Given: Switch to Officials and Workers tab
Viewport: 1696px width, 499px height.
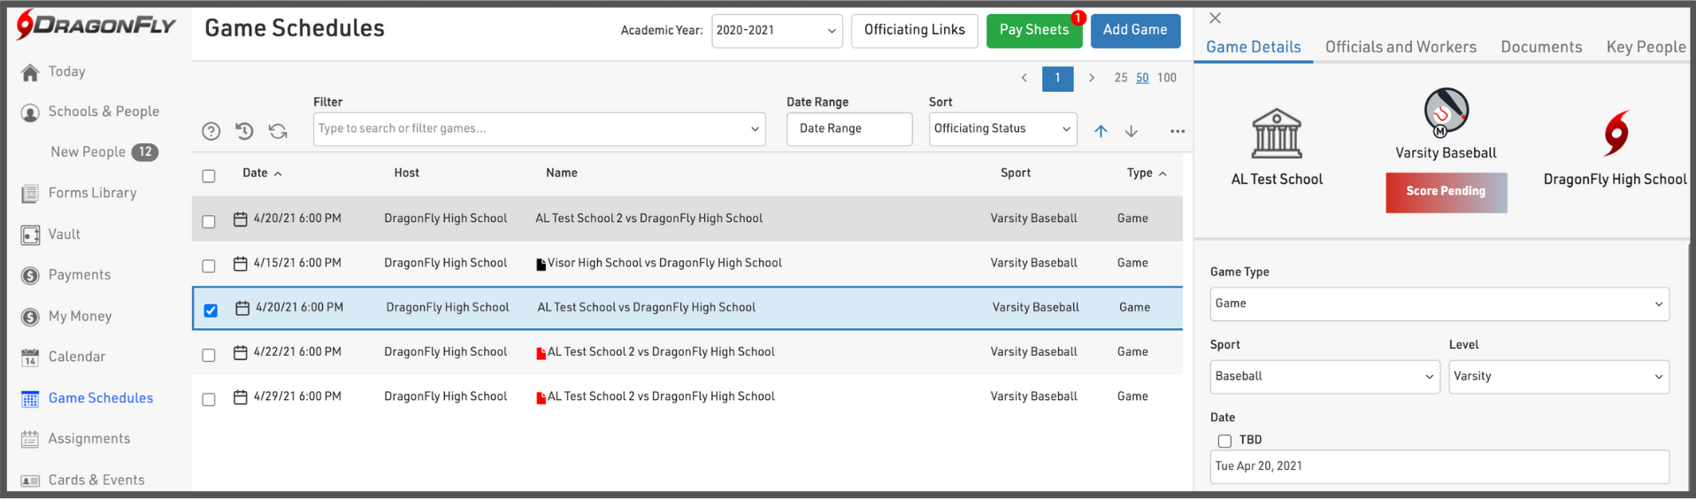Looking at the screenshot, I should point(1400,48).
